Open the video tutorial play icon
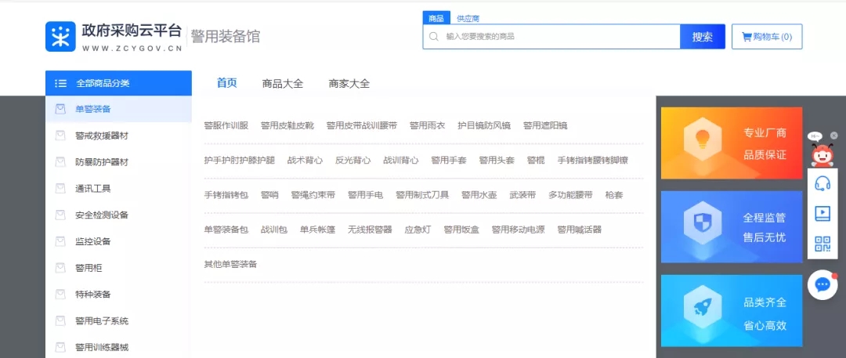Viewport: 846px width, 358px height. click(x=822, y=213)
